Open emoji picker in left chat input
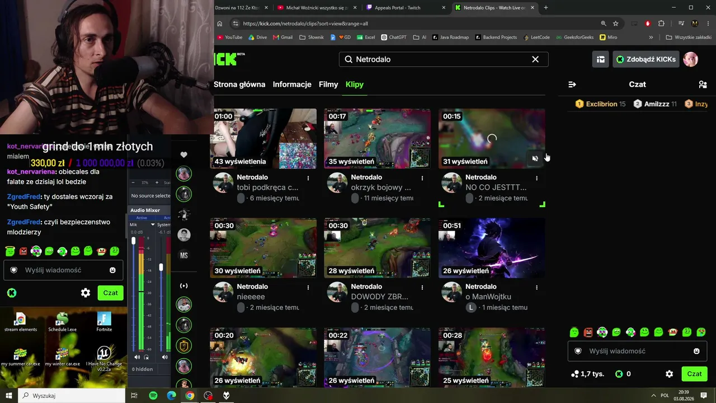The image size is (716, 403). (112, 270)
